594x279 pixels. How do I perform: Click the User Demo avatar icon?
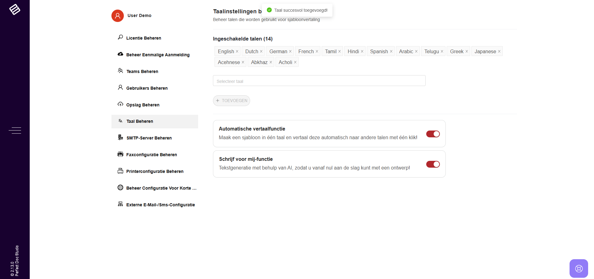118,16
